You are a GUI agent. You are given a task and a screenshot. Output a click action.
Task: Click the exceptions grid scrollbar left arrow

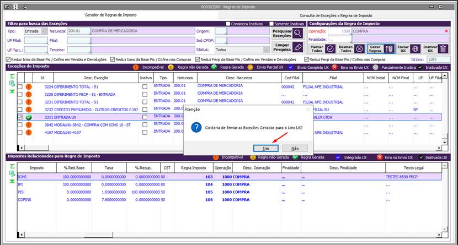22,148
